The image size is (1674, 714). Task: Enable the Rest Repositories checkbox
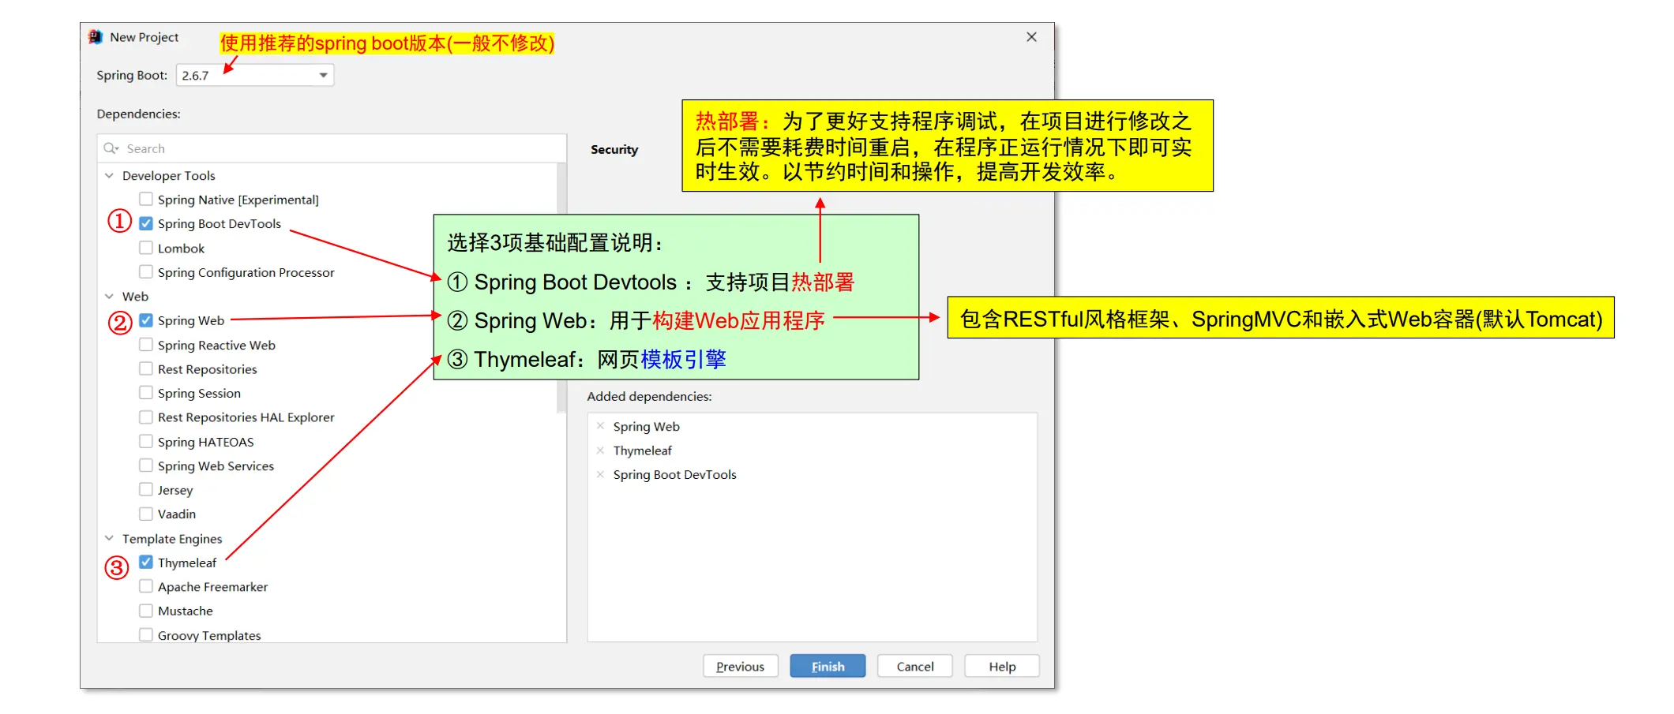coord(146,368)
